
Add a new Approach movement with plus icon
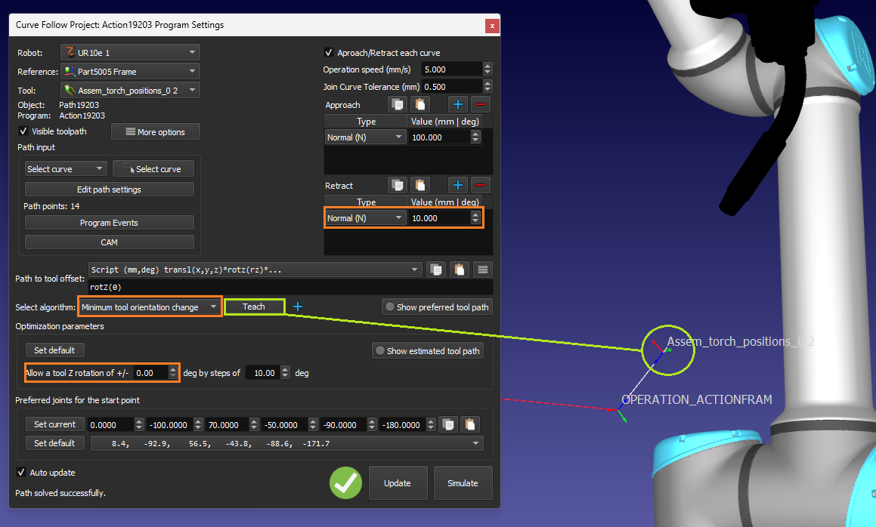[x=458, y=105]
